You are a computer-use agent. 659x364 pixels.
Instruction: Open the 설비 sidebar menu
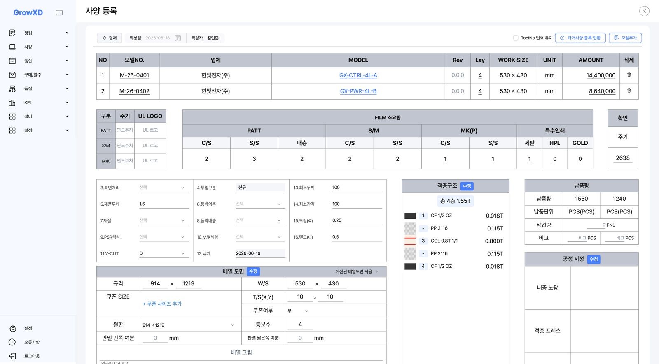tap(39, 116)
